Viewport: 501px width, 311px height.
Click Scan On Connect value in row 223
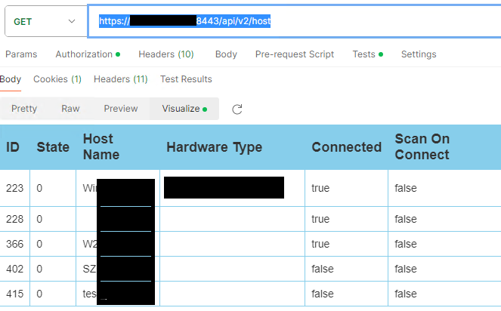[406, 188]
